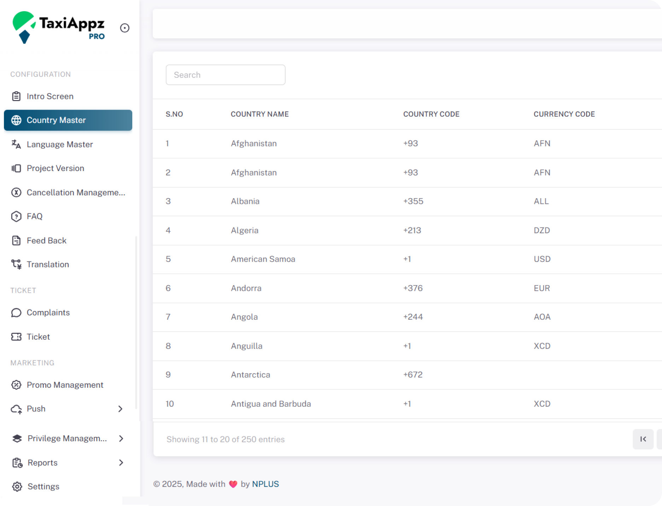The width and height of the screenshot is (662, 506).
Task: Open the Complaints menu item
Action: (48, 313)
